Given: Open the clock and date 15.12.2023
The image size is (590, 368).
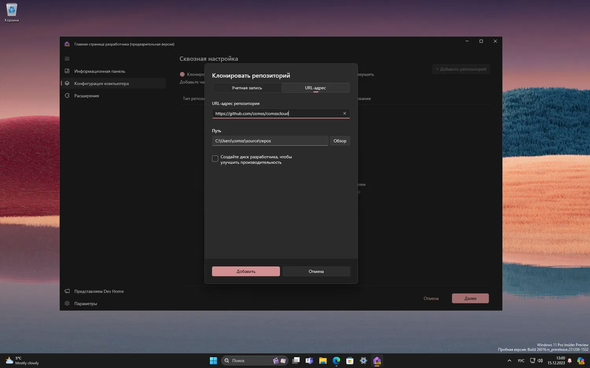Looking at the screenshot, I should pyautogui.click(x=556, y=361).
